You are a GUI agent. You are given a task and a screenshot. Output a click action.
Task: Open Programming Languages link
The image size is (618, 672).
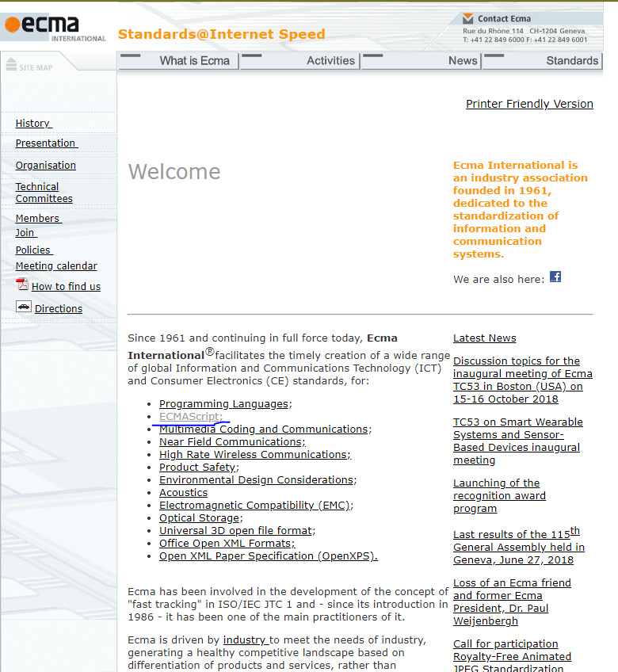pyautogui.click(x=223, y=404)
